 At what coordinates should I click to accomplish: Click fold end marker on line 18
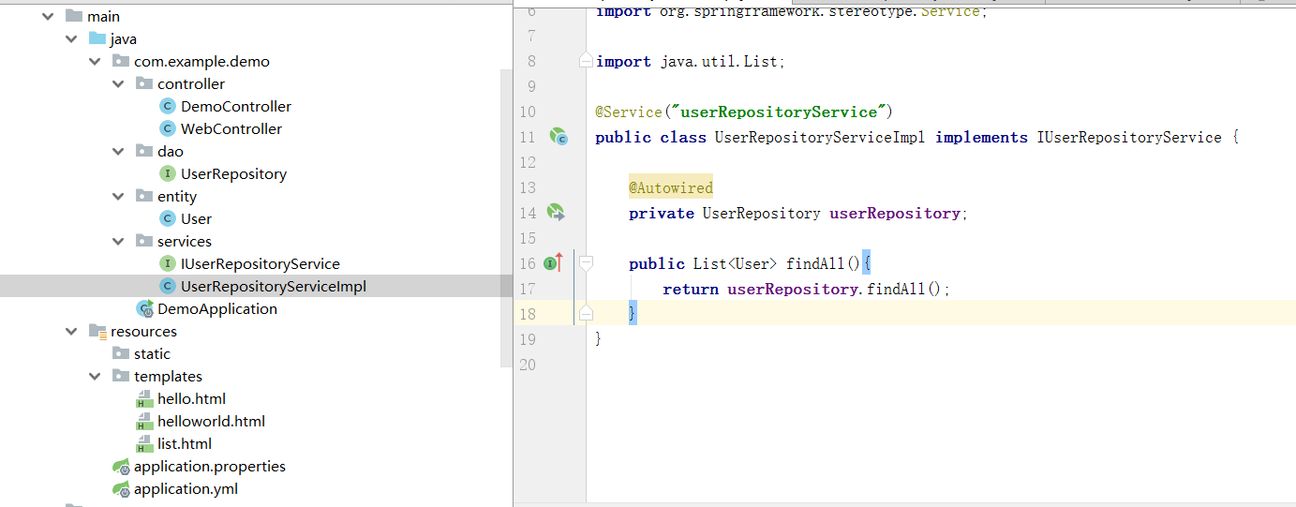coord(586,313)
